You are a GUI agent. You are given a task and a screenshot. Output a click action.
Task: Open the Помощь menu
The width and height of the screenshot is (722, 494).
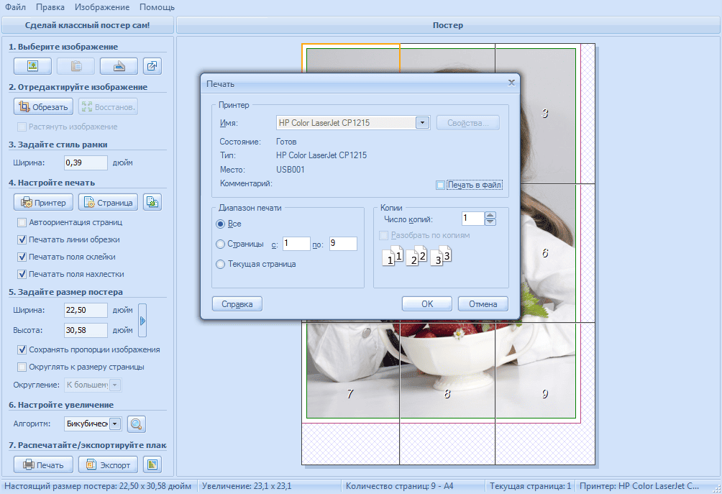pos(157,7)
